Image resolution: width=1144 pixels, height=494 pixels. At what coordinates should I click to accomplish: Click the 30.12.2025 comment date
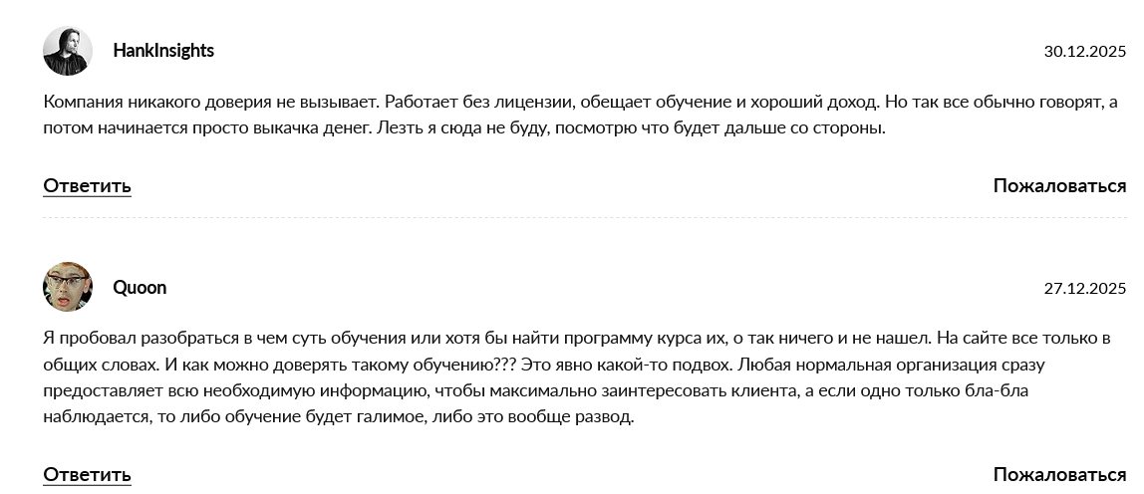coord(1084,52)
